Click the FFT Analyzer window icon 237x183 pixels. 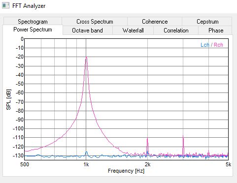click(5, 5)
